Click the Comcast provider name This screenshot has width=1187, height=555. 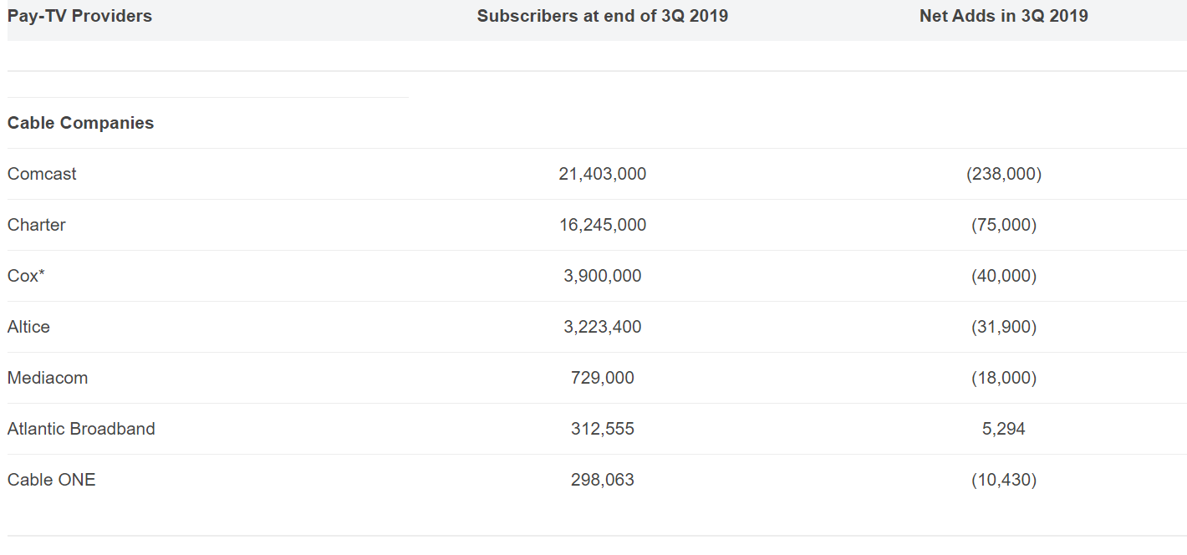[x=42, y=174]
